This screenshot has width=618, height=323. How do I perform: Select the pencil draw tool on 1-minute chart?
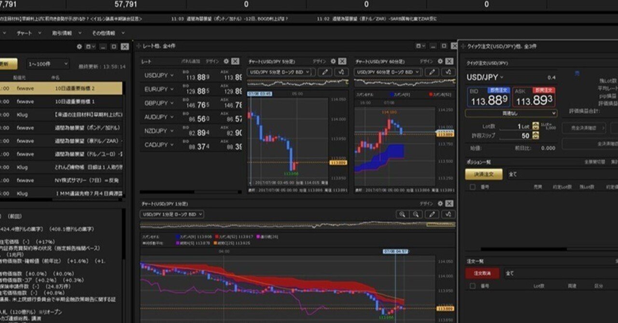[433, 214]
